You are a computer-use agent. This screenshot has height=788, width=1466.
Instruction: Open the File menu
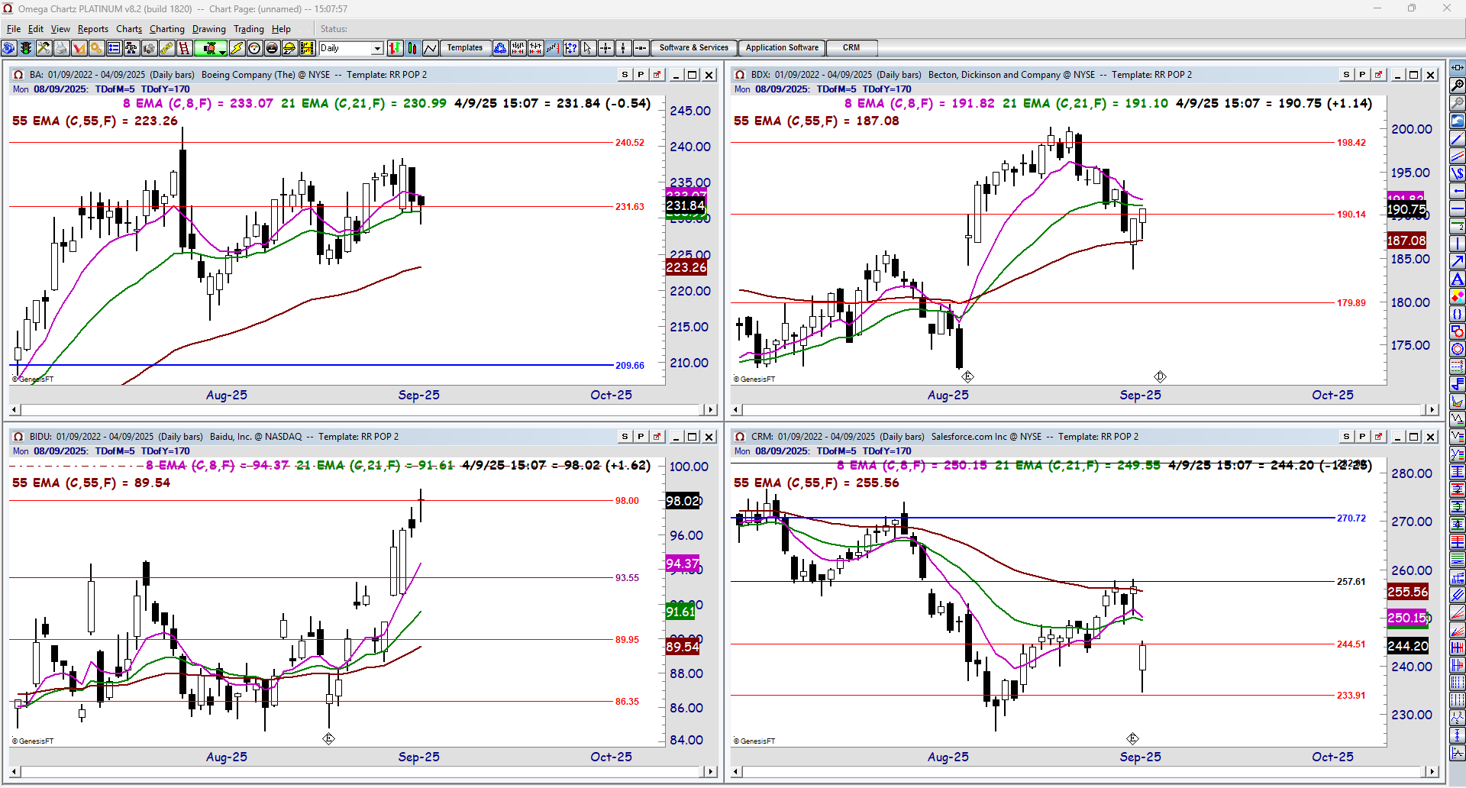14,29
